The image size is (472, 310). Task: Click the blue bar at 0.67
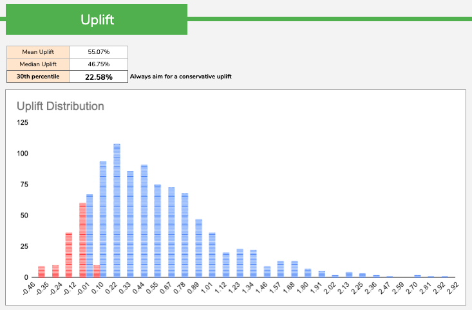pyautogui.click(x=171, y=232)
